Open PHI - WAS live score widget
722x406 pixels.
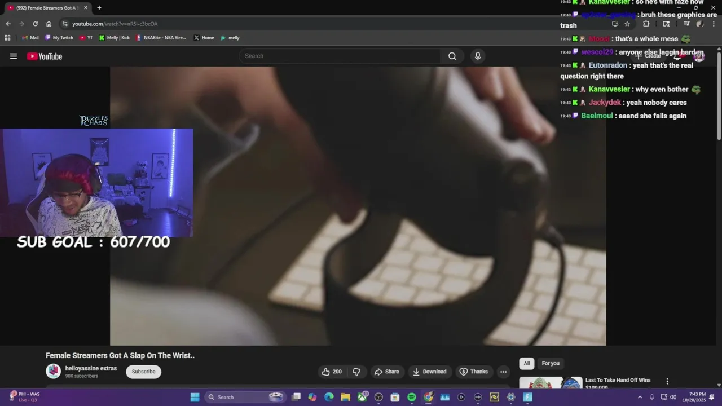click(x=25, y=397)
